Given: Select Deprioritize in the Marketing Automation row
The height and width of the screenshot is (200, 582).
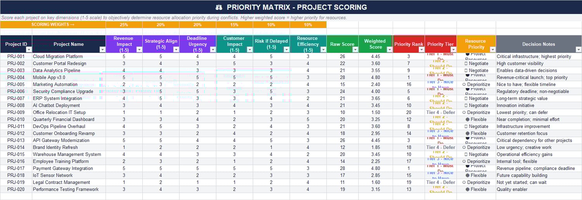Looking at the screenshot, I should pos(476,84).
